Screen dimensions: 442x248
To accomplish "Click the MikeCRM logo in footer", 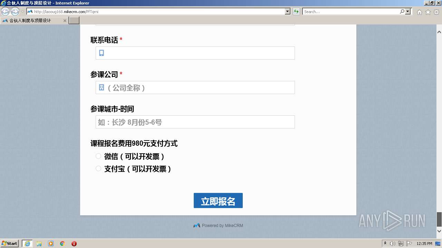I will pos(197,226).
